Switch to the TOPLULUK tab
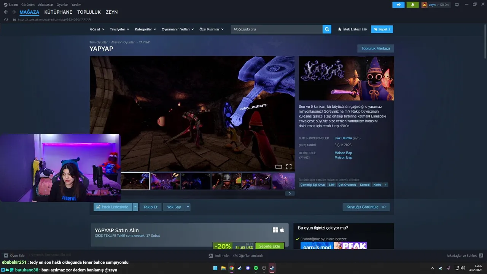Screen dimensions: 487x274 [x=89, y=12]
